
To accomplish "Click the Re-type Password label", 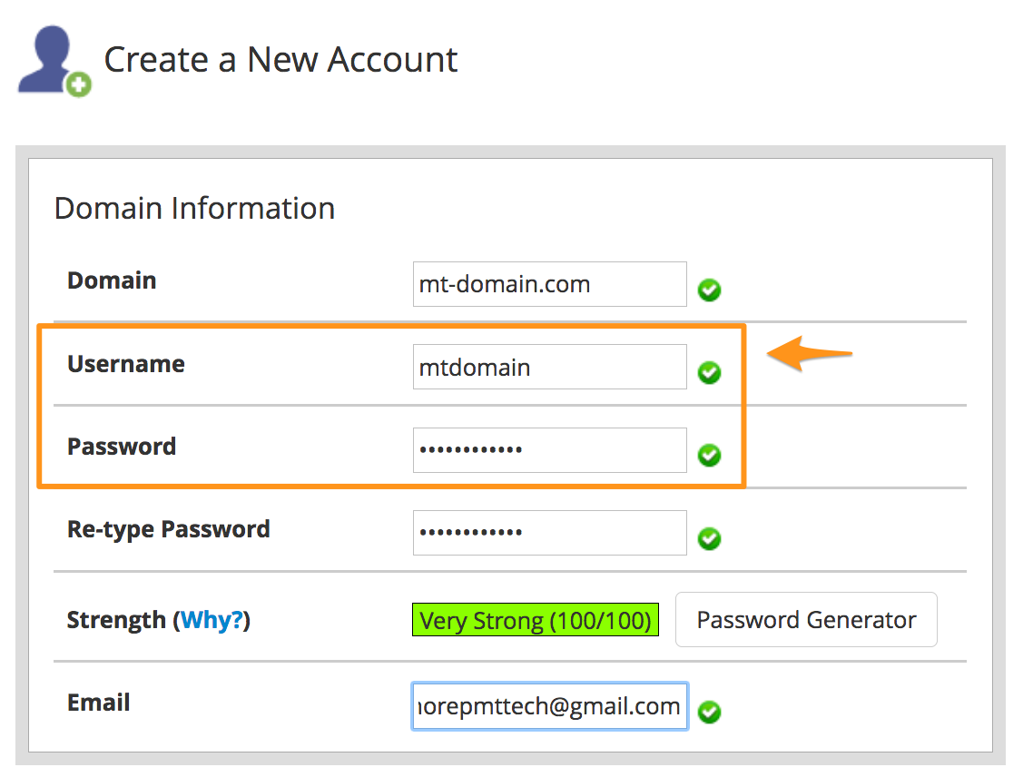I will pos(169,529).
